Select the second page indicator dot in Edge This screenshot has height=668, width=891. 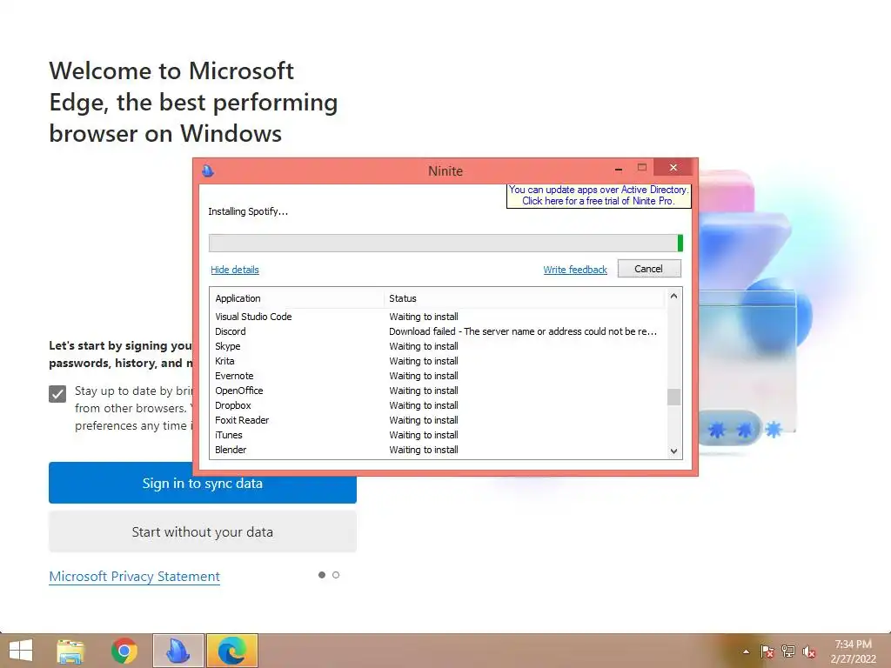[x=336, y=575]
